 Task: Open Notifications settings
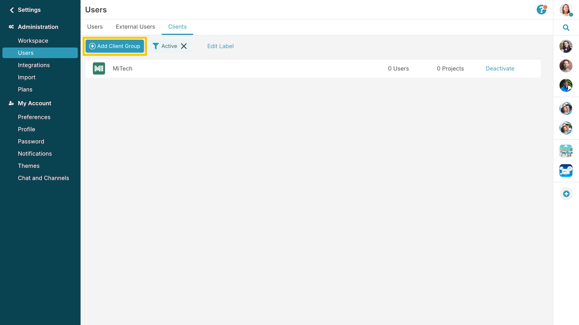[35, 154]
